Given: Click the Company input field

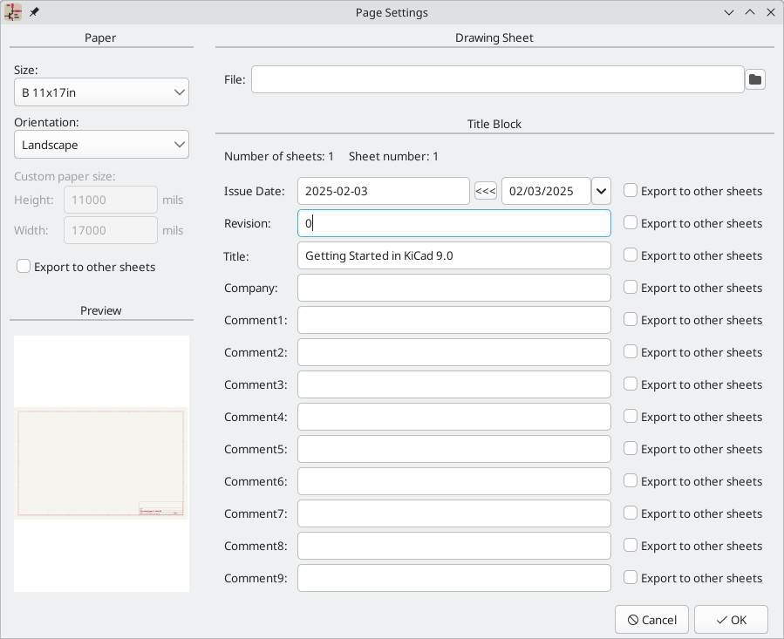Looking at the screenshot, I should click(454, 288).
